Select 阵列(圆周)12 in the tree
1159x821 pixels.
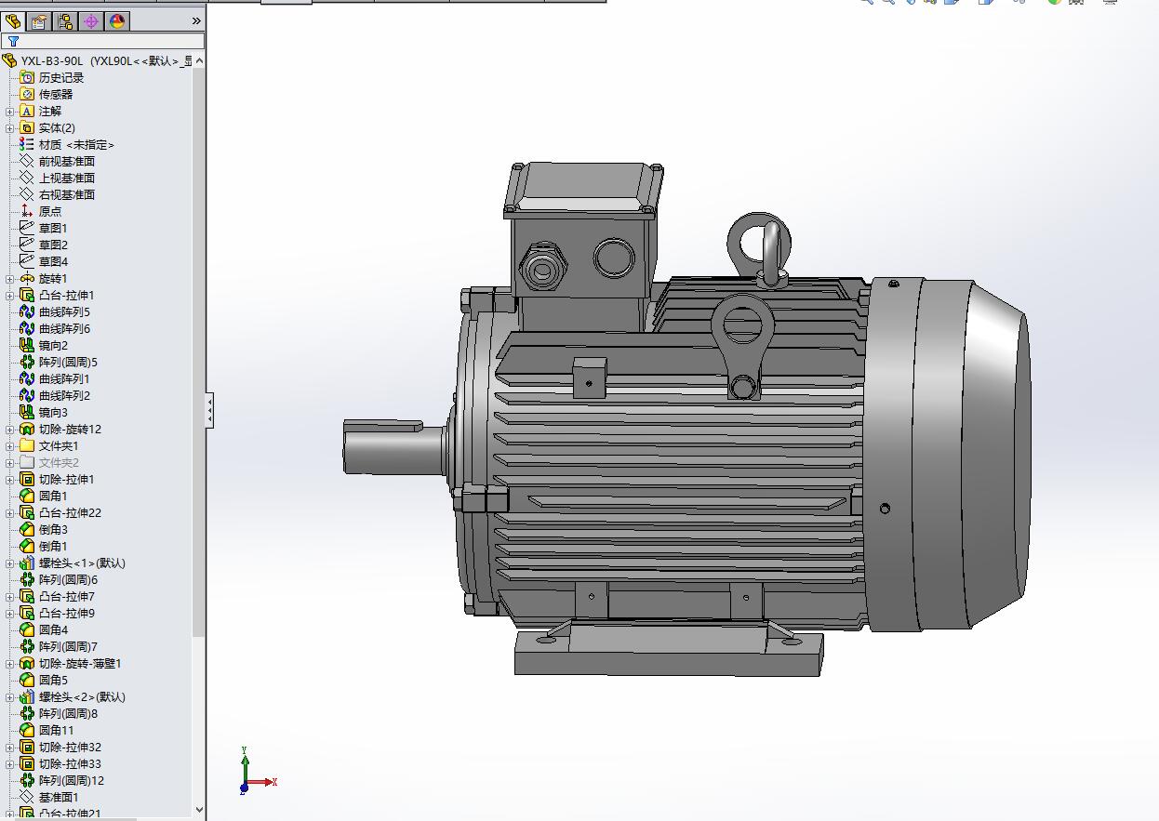click(72, 780)
